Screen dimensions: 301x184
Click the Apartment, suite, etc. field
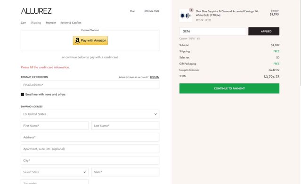click(90, 149)
